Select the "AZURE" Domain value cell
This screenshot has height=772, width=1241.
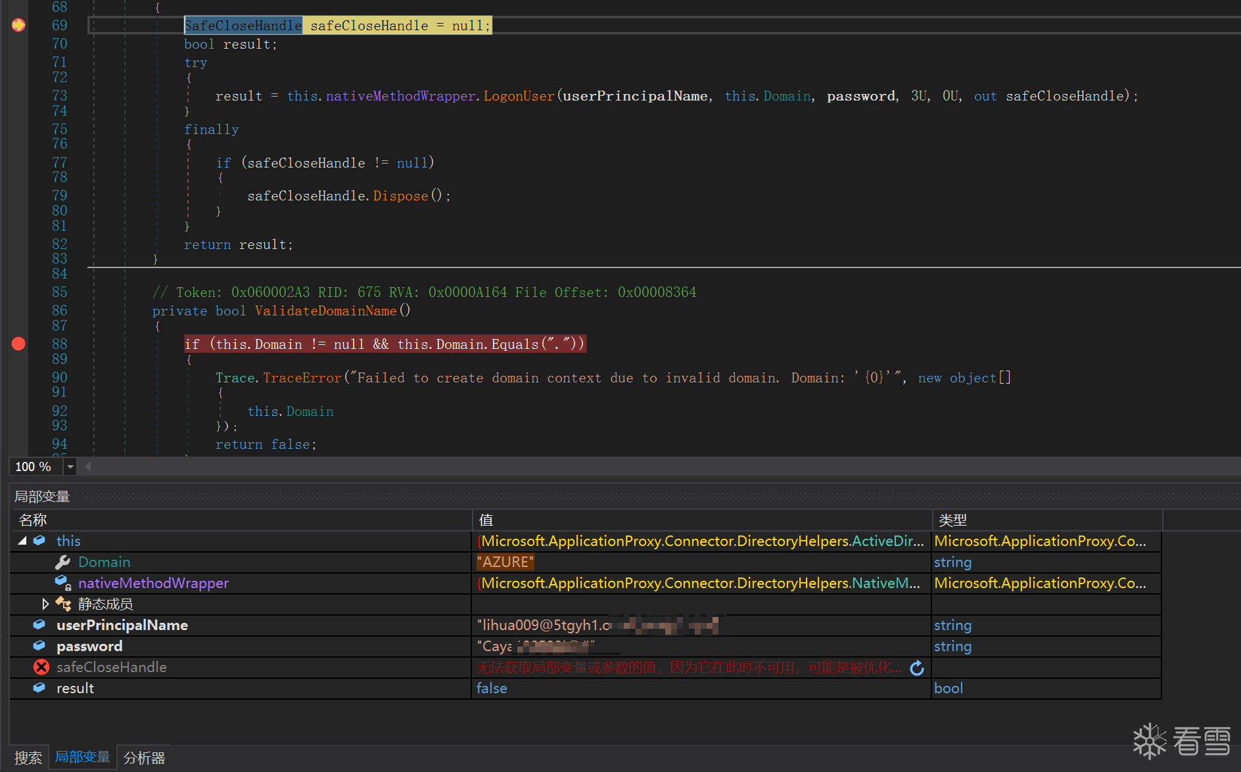click(505, 562)
